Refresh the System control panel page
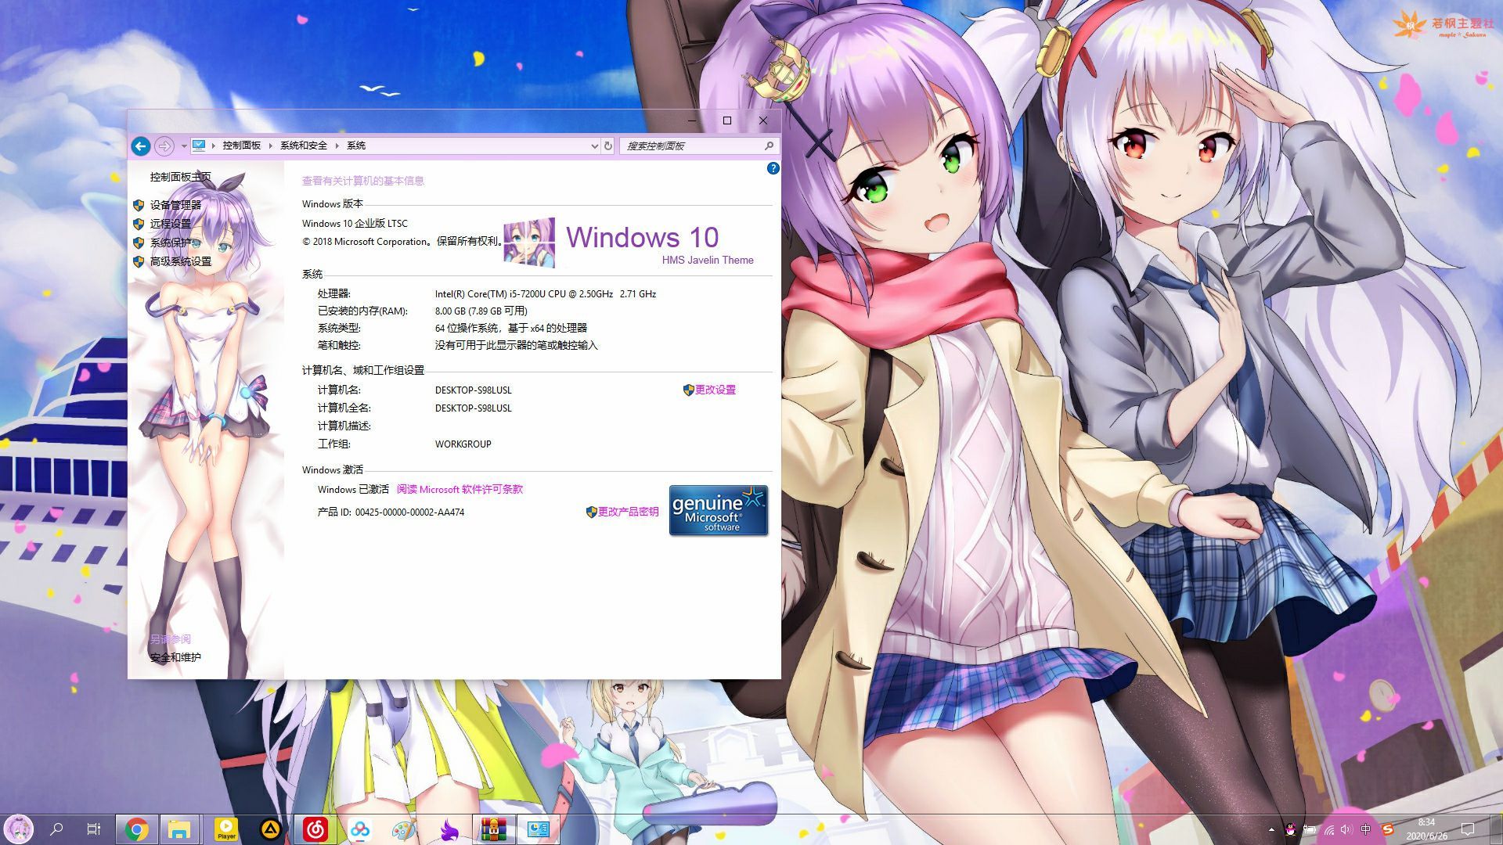Image resolution: width=1503 pixels, height=845 pixels. coord(607,146)
